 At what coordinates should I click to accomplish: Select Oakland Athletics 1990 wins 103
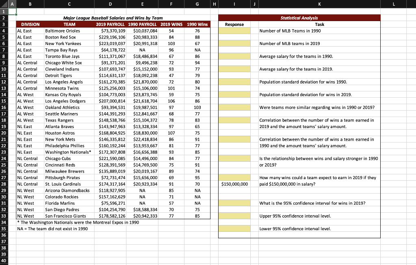point(197,107)
